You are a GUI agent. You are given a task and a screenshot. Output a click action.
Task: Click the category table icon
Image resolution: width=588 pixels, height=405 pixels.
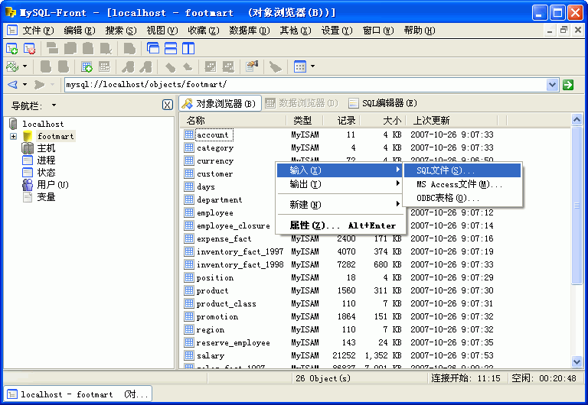[x=189, y=147]
